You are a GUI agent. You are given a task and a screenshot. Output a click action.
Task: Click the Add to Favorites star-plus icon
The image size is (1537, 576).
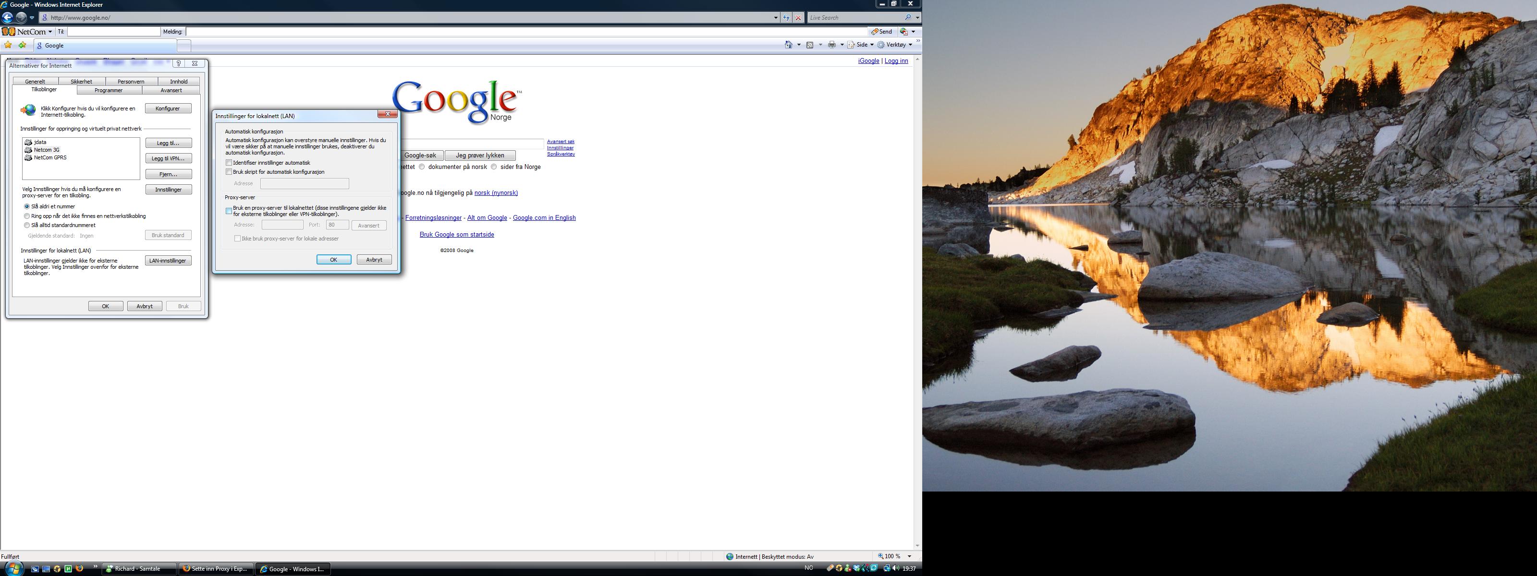pos(23,45)
